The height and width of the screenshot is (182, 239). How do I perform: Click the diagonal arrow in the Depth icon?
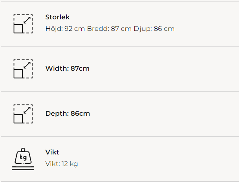pyautogui.click(x=27, y=110)
